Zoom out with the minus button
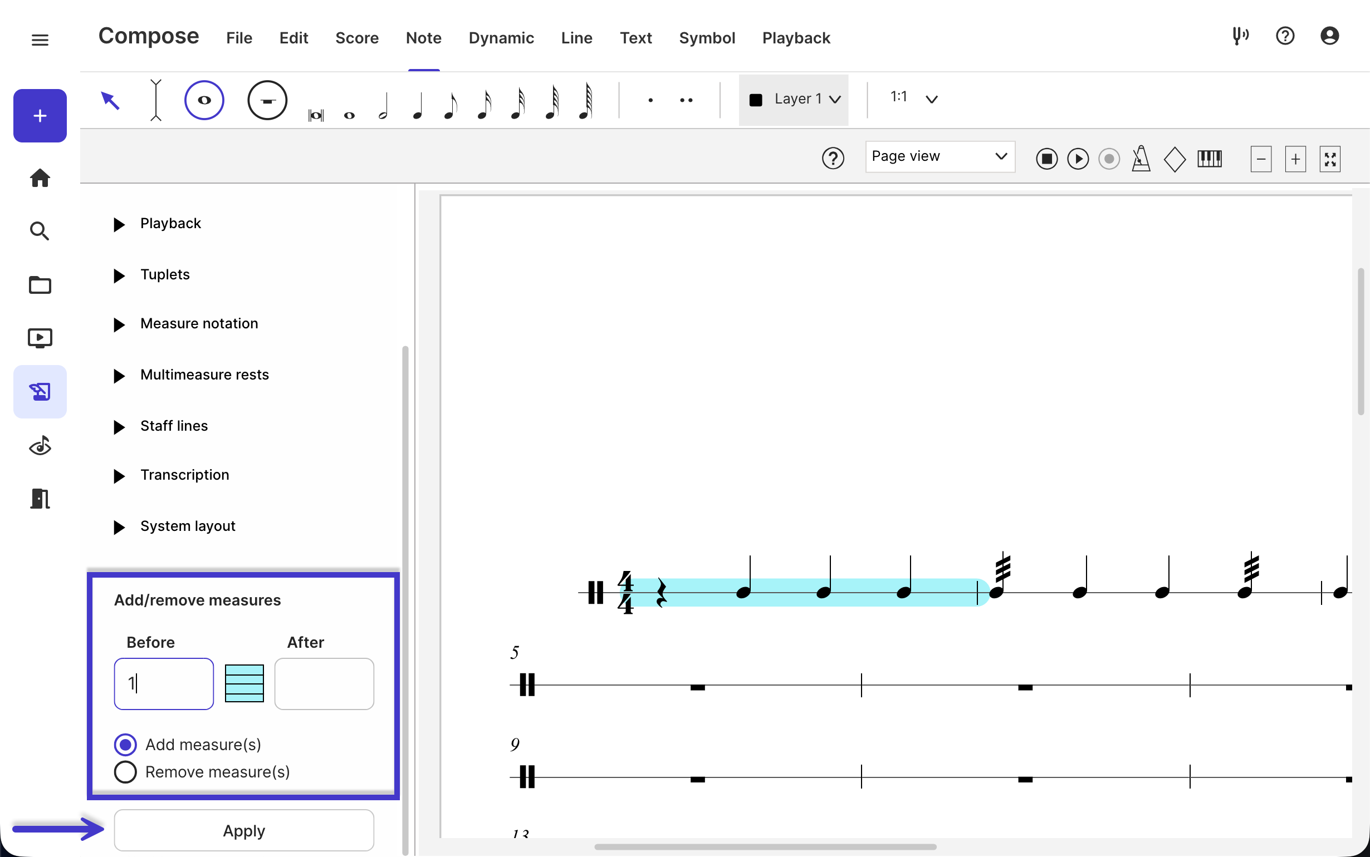The height and width of the screenshot is (857, 1370). pyautogui.click(x=1261, y=159)
